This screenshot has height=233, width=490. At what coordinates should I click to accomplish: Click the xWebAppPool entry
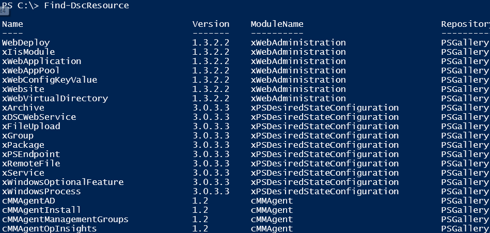tap(31, 70)
